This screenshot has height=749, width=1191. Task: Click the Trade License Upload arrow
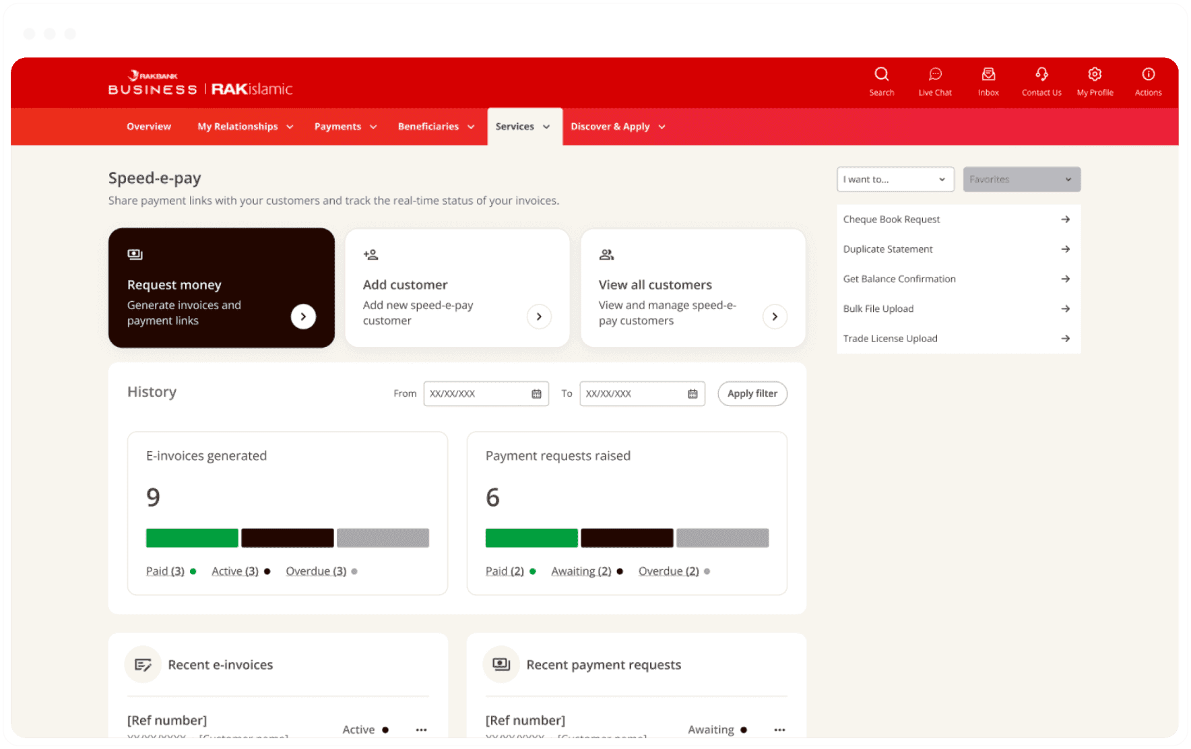coord(1065,339)
